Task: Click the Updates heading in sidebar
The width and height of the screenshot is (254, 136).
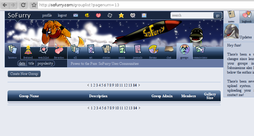Action: pyautogui.click(x=246, y=37)
